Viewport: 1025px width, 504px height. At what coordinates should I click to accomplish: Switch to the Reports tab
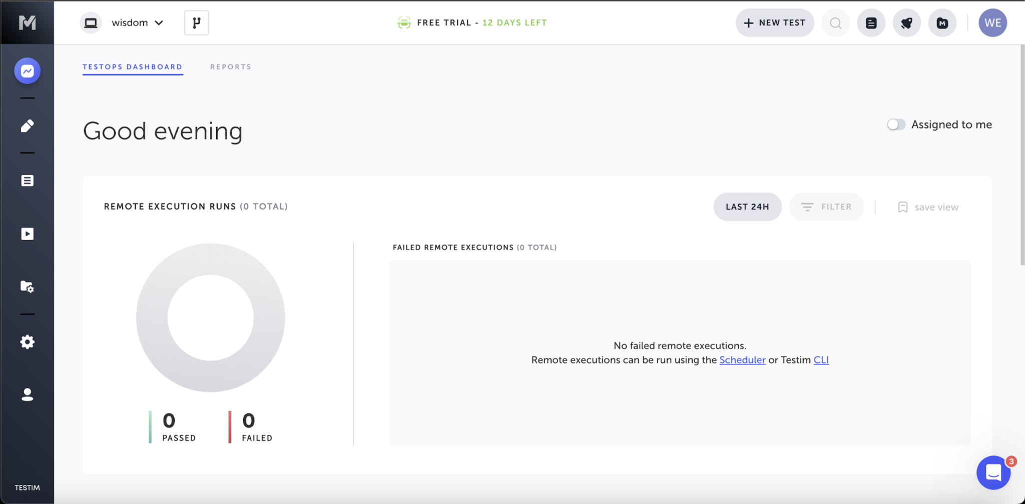(x=230, y=66)
